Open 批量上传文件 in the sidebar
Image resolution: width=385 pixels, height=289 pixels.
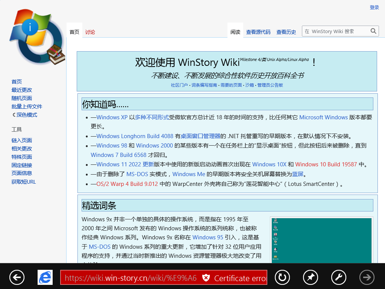[27, 106]
